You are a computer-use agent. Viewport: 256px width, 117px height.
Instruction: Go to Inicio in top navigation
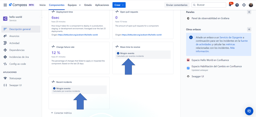[x=43, y=5]
